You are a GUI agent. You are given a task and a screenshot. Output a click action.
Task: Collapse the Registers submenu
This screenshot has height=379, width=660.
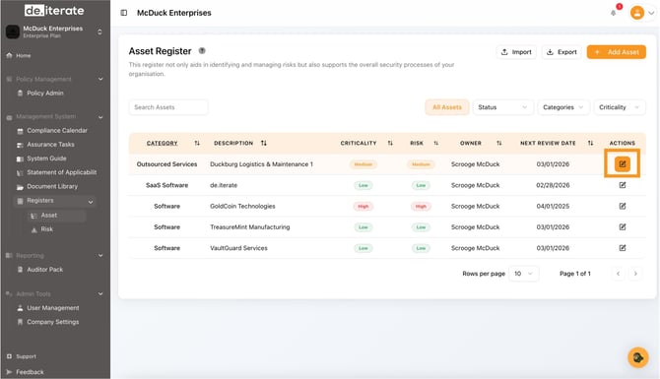click(90, 202)
